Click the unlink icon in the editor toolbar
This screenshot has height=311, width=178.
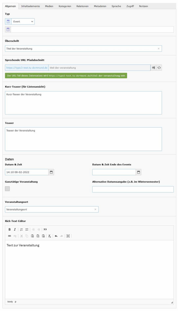[x=15, y=236]
